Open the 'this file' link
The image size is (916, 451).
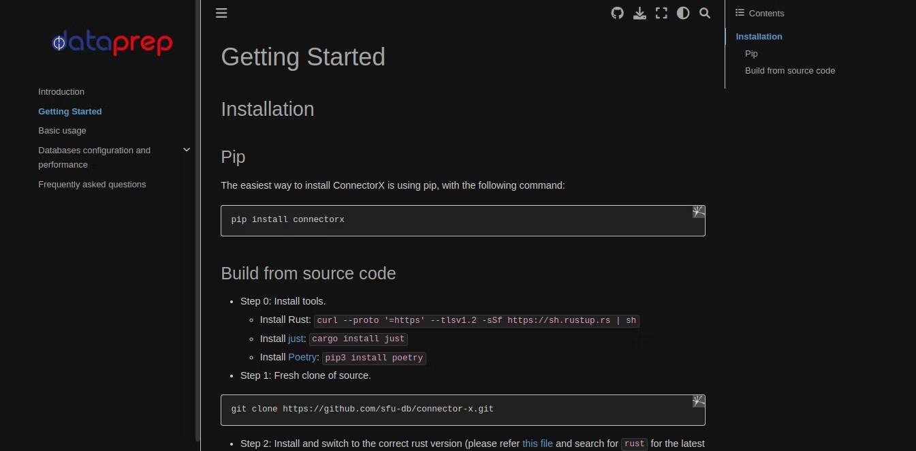(537, 444)
